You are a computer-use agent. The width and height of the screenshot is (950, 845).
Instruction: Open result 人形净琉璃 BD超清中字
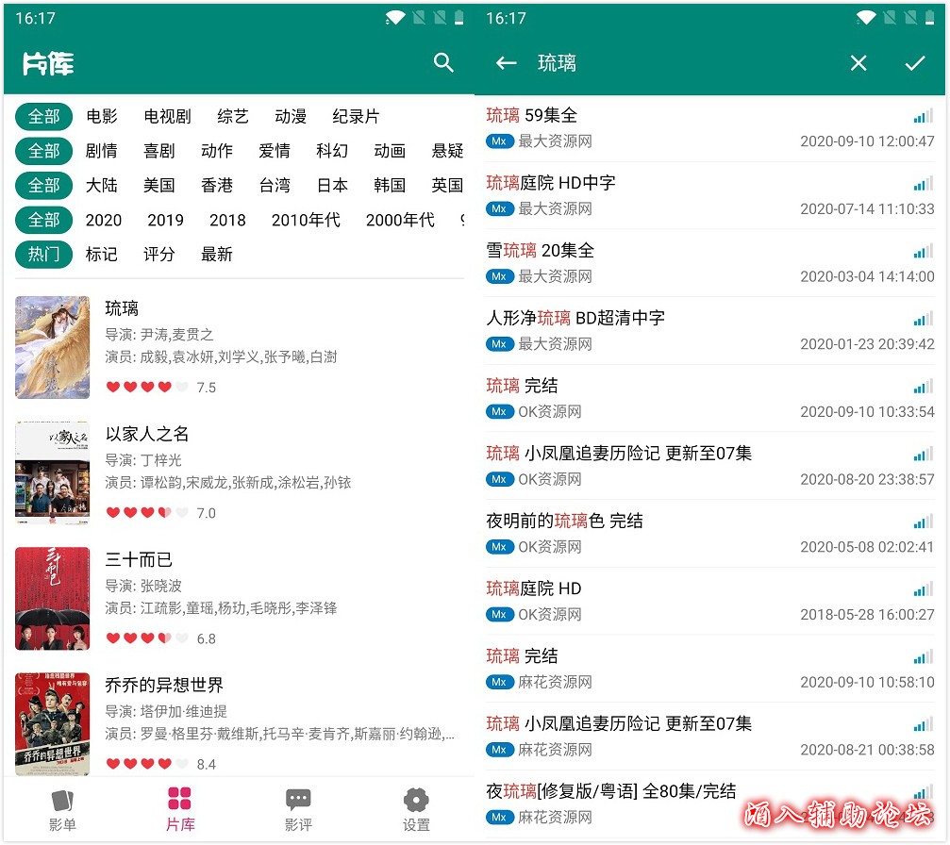coord(710,331)
